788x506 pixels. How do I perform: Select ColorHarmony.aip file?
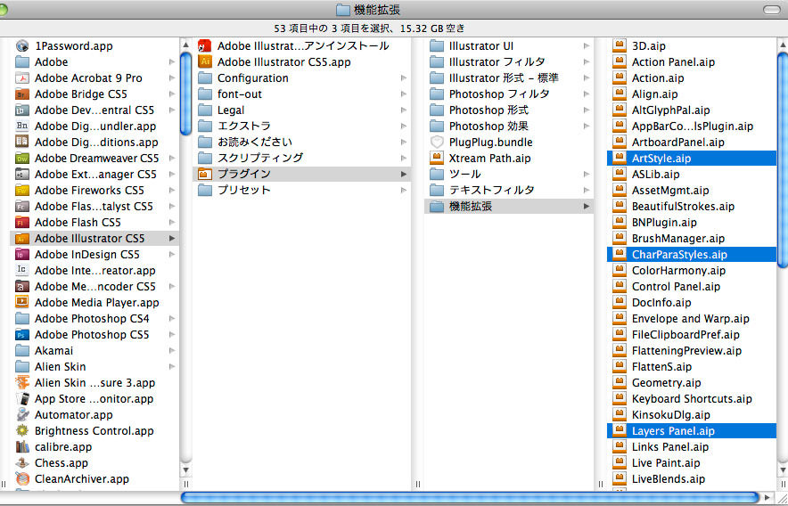[692, 270]
